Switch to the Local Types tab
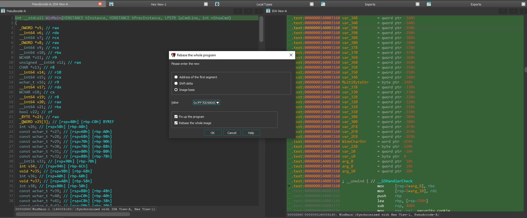The image size is (527, 218). (x=264, y=4)
